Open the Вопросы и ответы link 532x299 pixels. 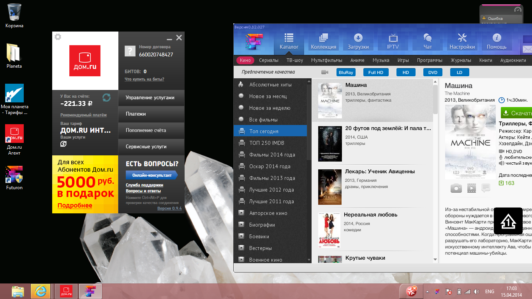(x=143, y=191)
